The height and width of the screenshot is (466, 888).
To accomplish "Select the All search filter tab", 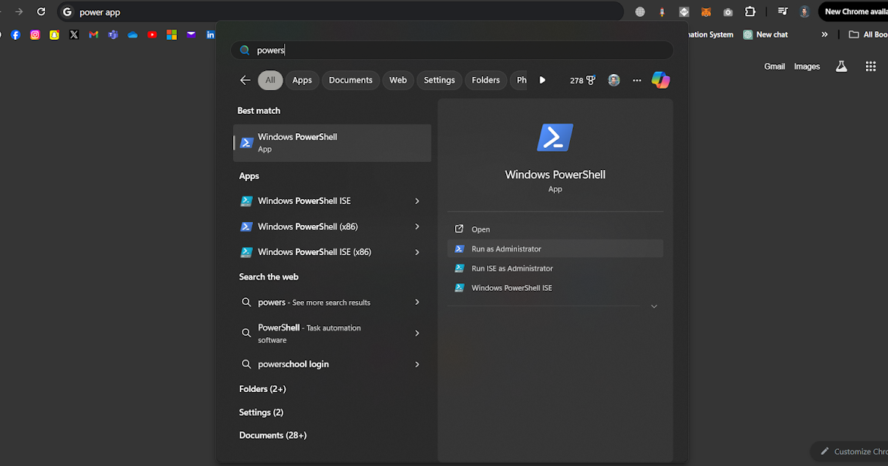I will coord(270,81).
